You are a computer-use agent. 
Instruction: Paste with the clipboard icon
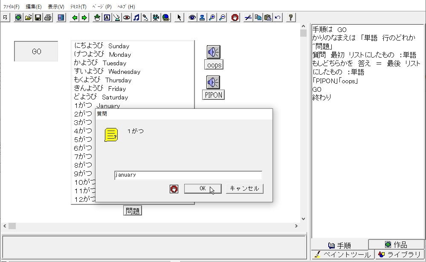(x=268, y=17)
